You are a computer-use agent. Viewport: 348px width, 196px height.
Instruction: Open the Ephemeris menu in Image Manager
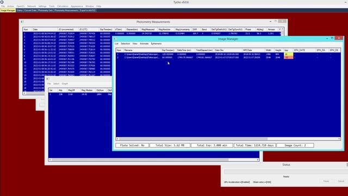click(156, 44)
